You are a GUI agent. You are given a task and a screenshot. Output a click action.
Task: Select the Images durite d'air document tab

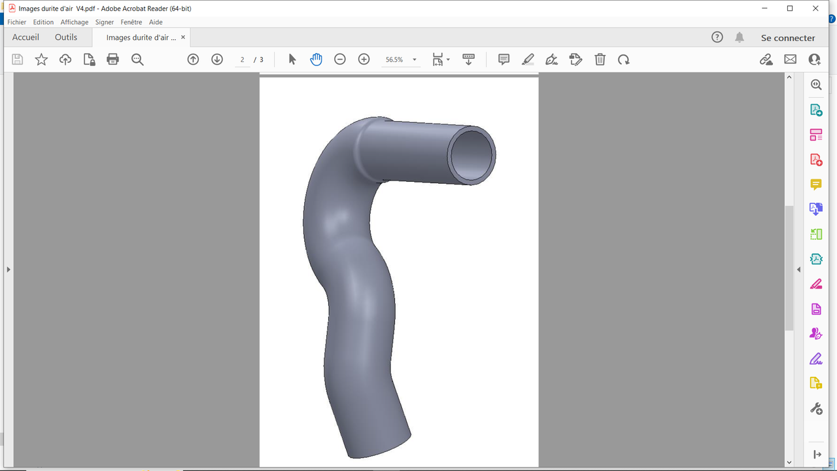pos(141,37)
